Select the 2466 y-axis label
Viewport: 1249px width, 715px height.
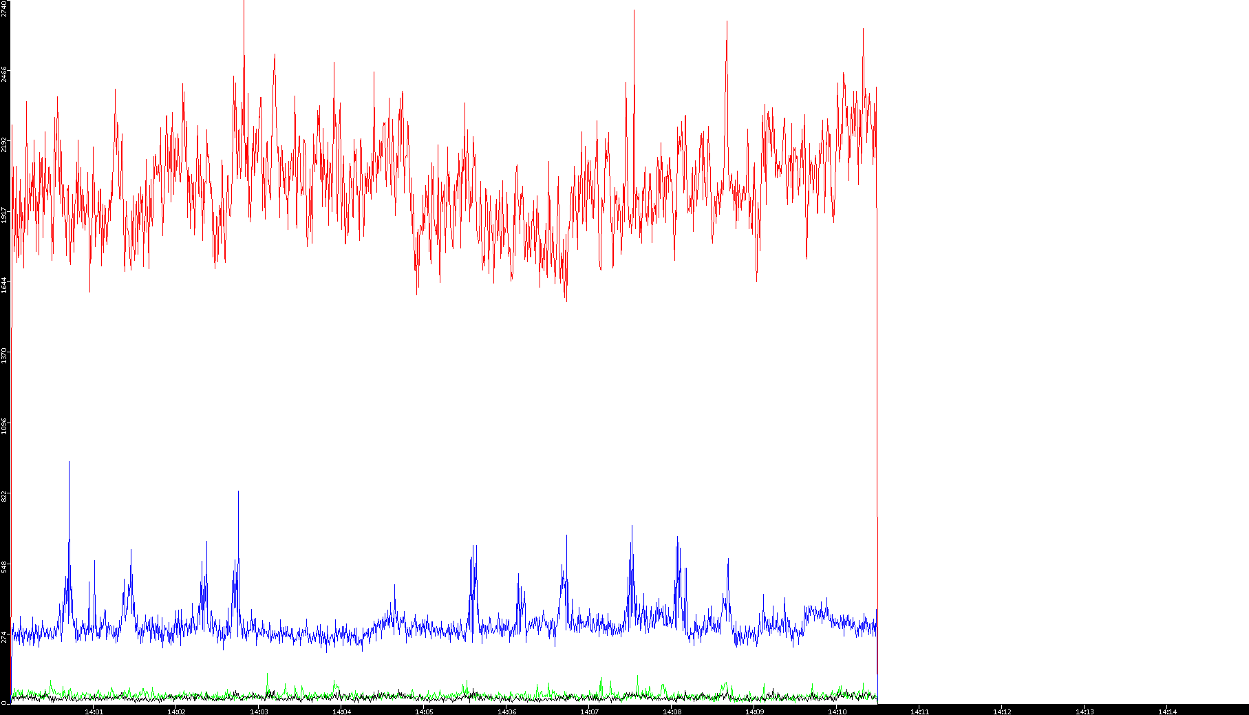coord(4,74)
